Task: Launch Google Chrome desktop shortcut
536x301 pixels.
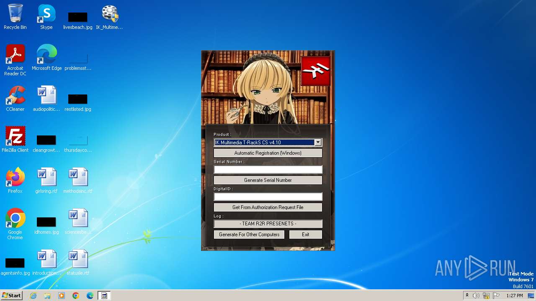Action: click(x=15, y=224)
